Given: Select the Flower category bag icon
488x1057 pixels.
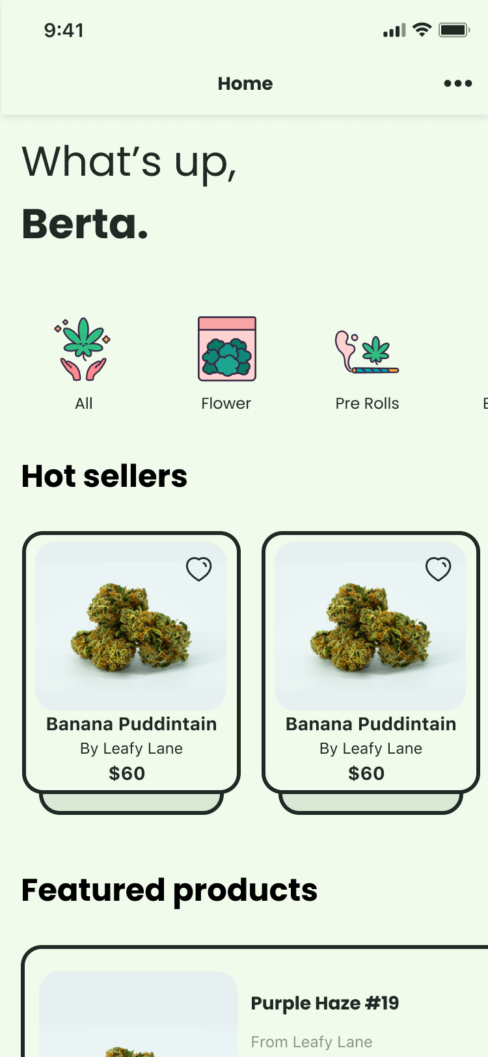Looking at the screenshot, I should pyautogui.click(x=227, y=349).
